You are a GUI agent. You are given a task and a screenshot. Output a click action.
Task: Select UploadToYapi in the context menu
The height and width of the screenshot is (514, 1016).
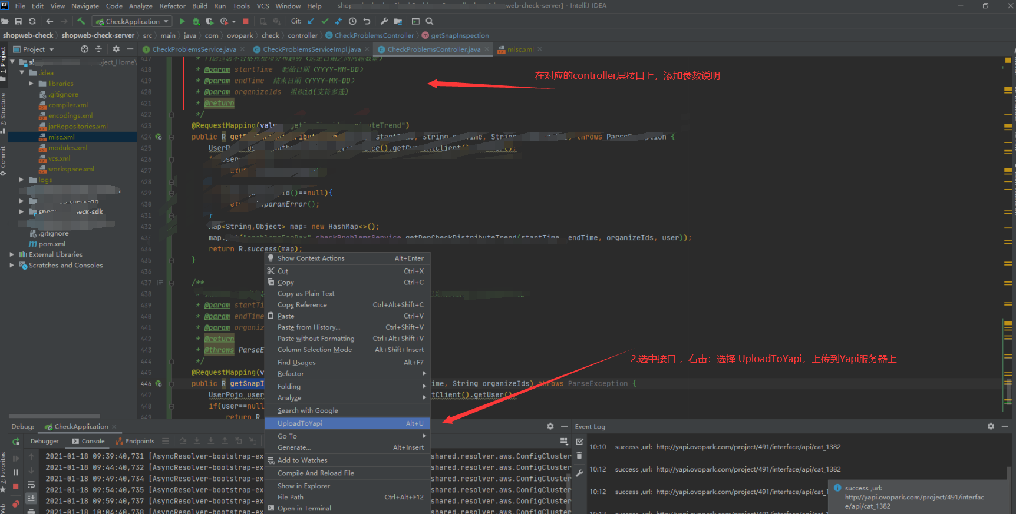click(x=347, y=423)
